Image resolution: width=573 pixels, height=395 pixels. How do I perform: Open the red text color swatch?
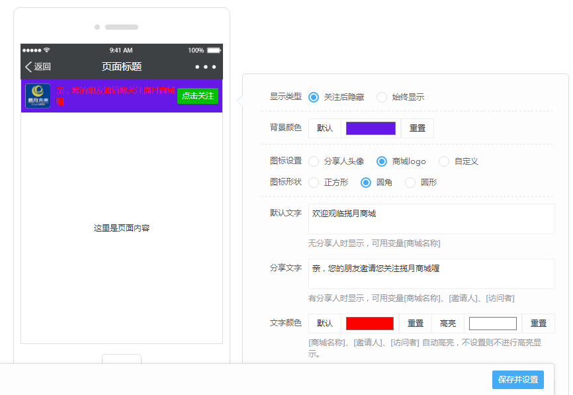point(369,324)
